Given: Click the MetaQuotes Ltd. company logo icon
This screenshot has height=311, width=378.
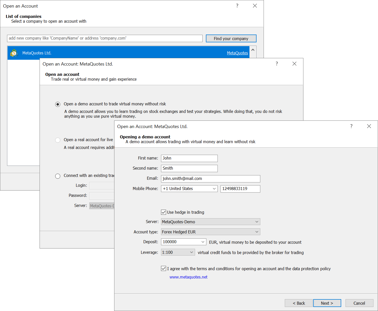Looking at the screenshot, I should [14, 53].
